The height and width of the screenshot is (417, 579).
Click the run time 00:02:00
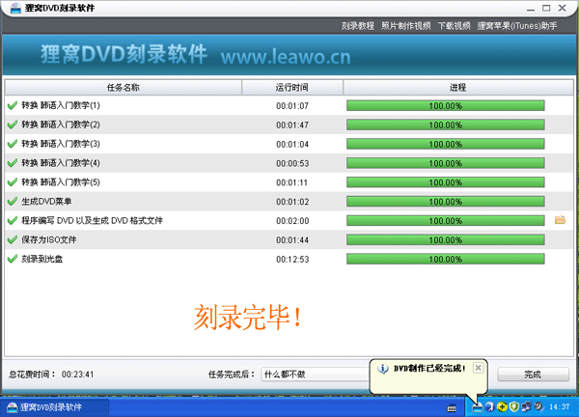[292, 221]
